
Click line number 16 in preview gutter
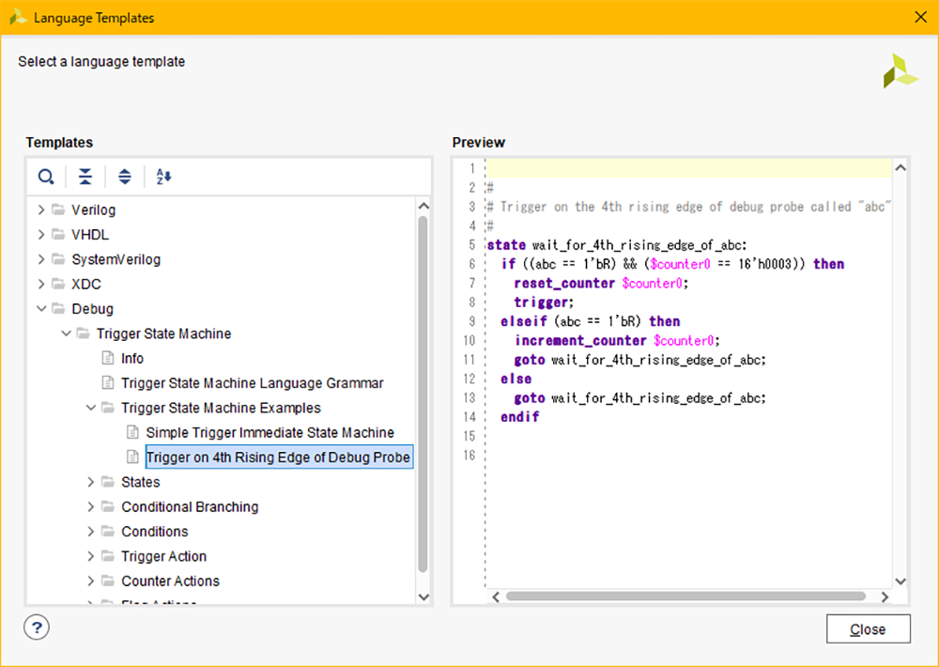tap(469, 456)
